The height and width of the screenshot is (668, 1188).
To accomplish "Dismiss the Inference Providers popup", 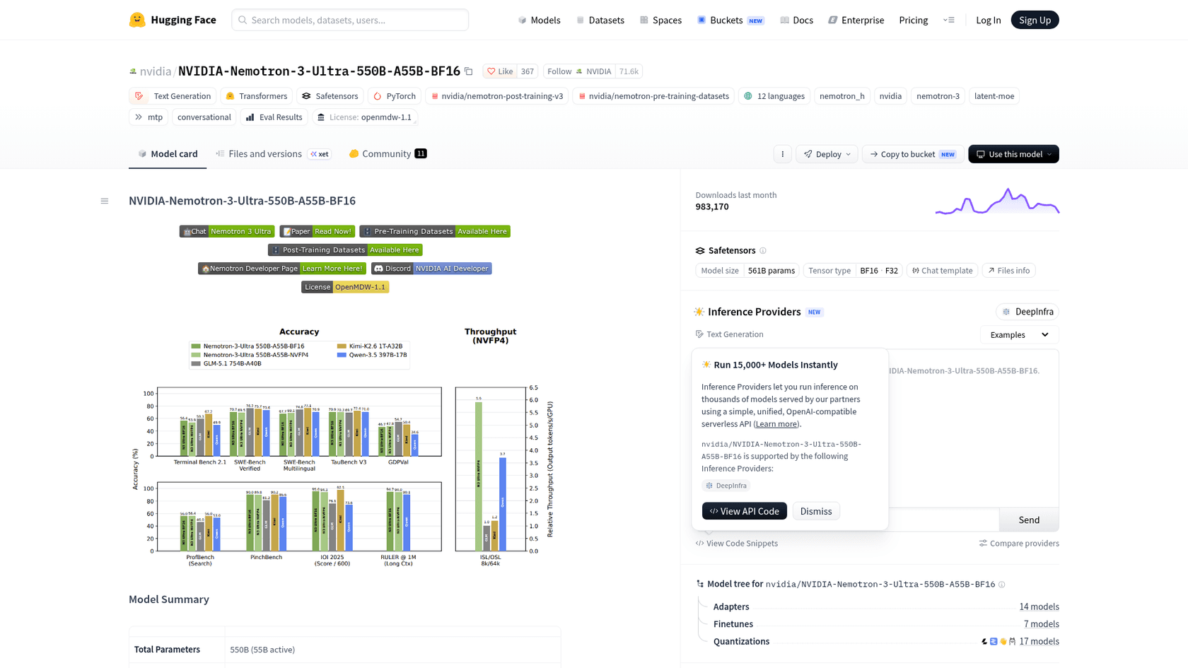I will [816, 511].
